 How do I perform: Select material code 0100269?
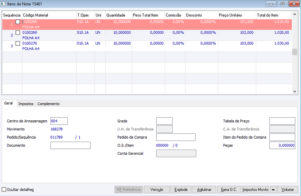click(30, 33)
